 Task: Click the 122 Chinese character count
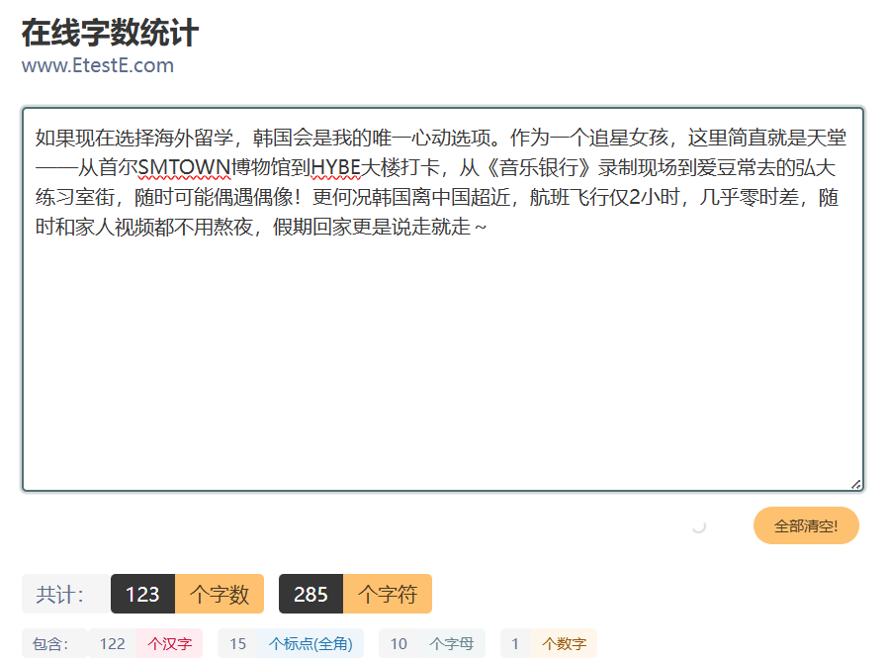coord(112,643)
